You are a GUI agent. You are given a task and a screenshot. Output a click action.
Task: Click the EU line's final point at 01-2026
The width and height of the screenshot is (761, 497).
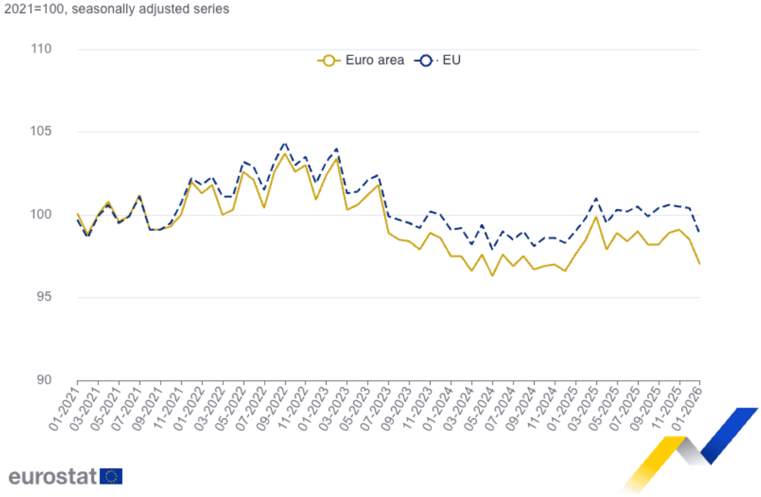[x=699, y=232]
